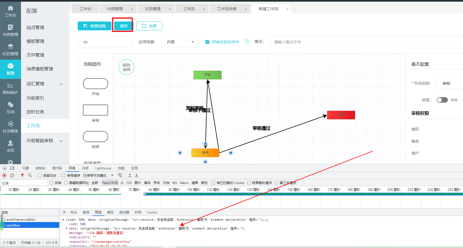Image resolution: width=463 pixels, height=248 pixels.
Task: Close the 新建工作流 tab
Action: 287,9
